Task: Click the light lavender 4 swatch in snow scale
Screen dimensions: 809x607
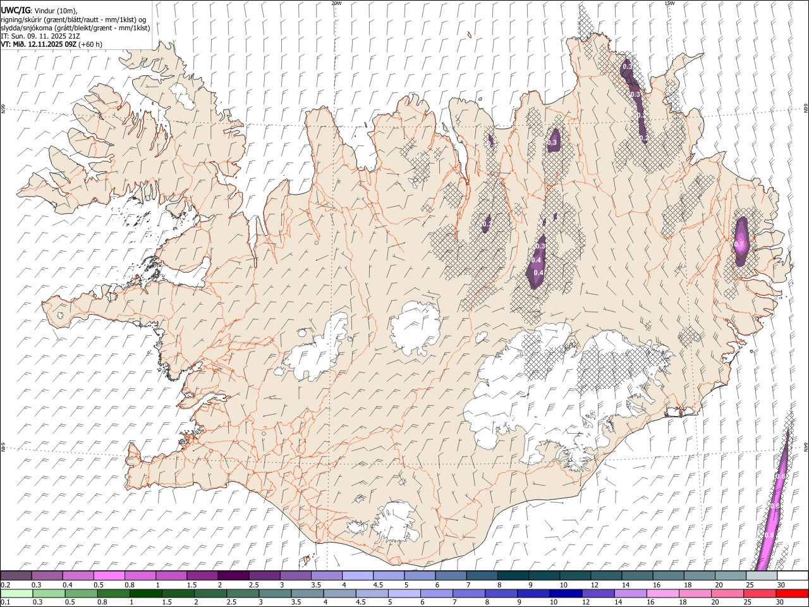Action: [x=358, y=576]
